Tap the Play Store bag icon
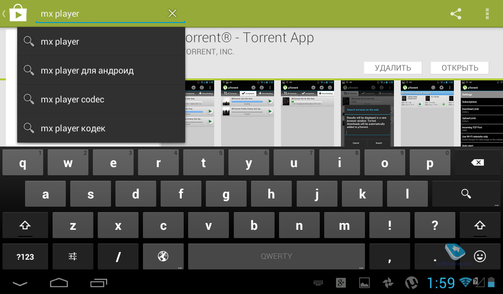 click(18, 13)
